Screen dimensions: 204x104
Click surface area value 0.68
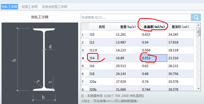[x=154, y=74]
